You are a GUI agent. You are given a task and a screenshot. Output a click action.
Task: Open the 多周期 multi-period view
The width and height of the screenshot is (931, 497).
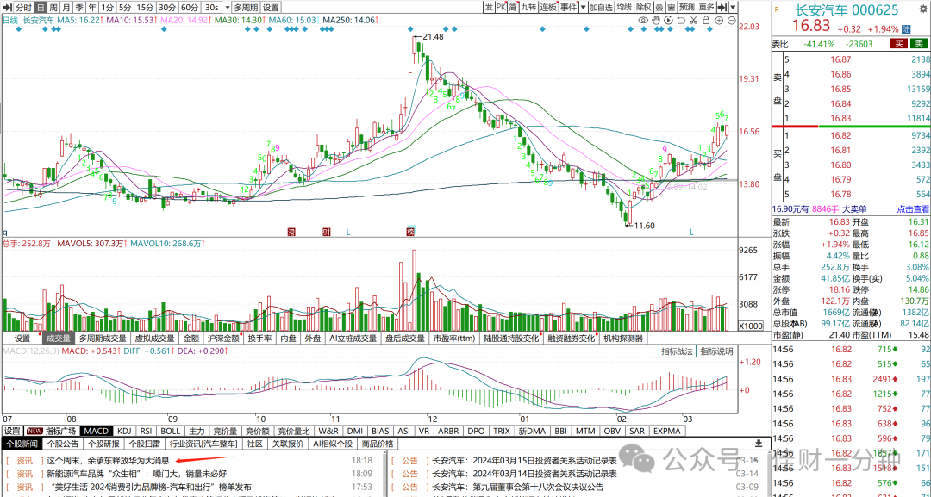pos(245,7)
